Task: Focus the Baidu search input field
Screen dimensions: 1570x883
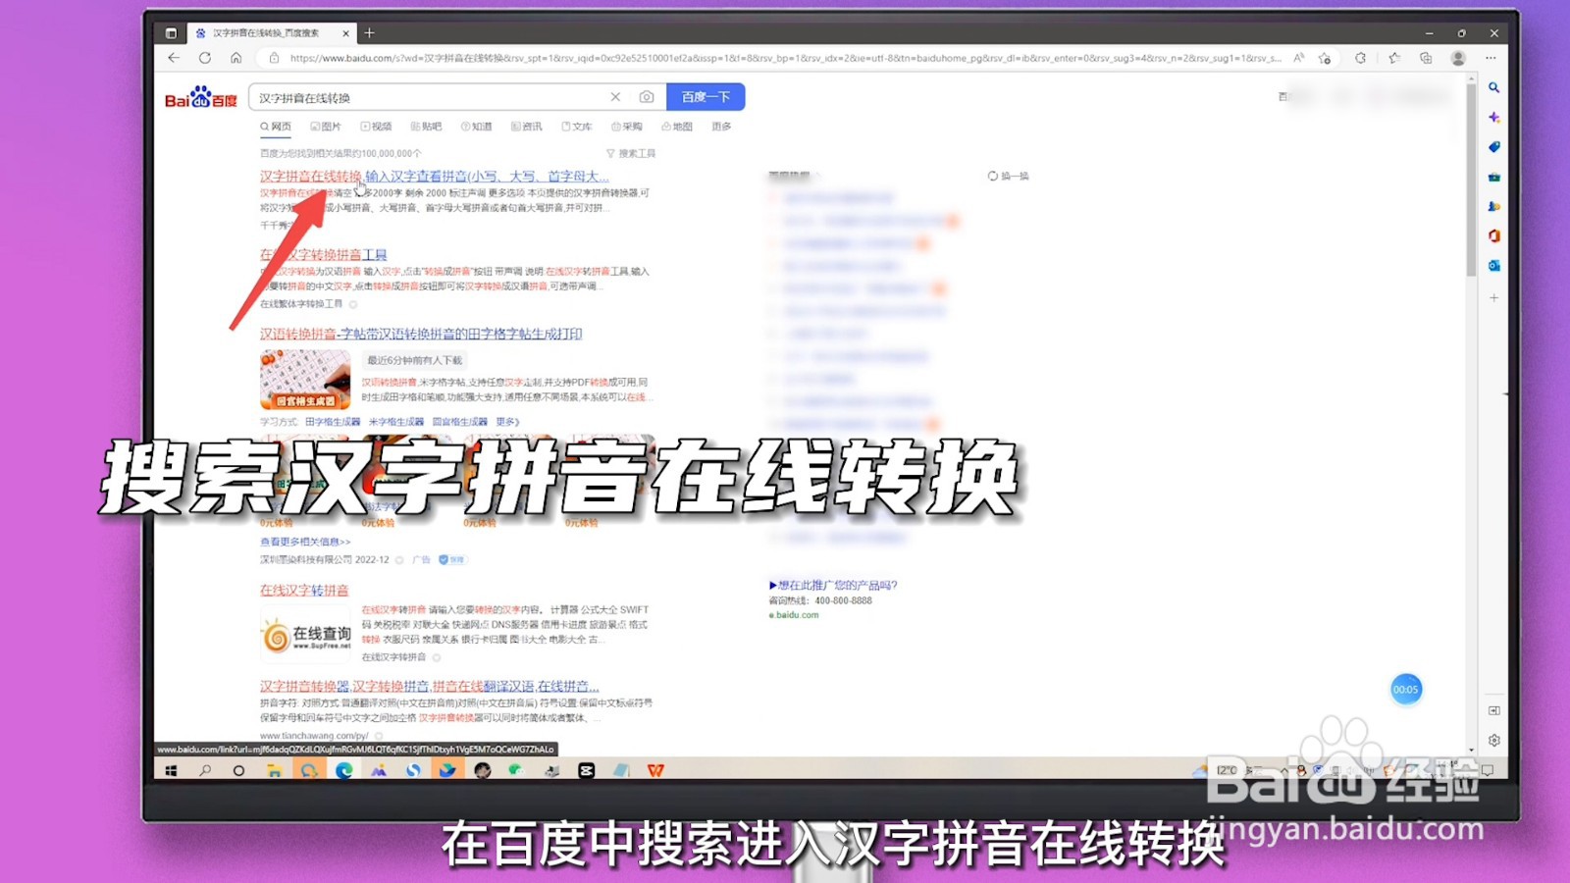Action: 430,97
